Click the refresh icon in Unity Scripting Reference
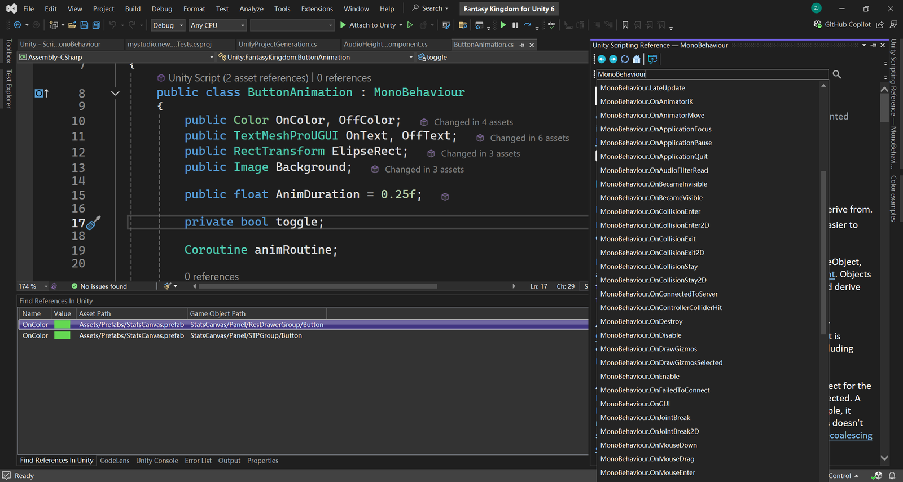This screenshot has height=482, width=903. [x=625, y=59]
